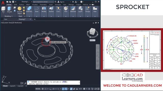
Task: Expand the Draw panel dropdown arrow
Action: (x=37, y=16)
